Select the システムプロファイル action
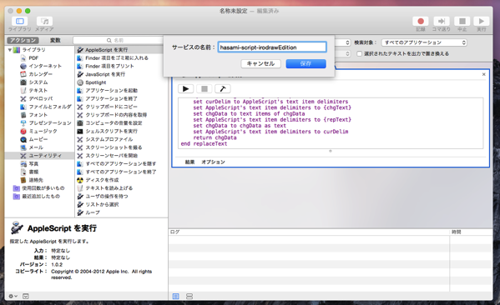This screenshot has height=305, width=500. (x=109, y=139)
